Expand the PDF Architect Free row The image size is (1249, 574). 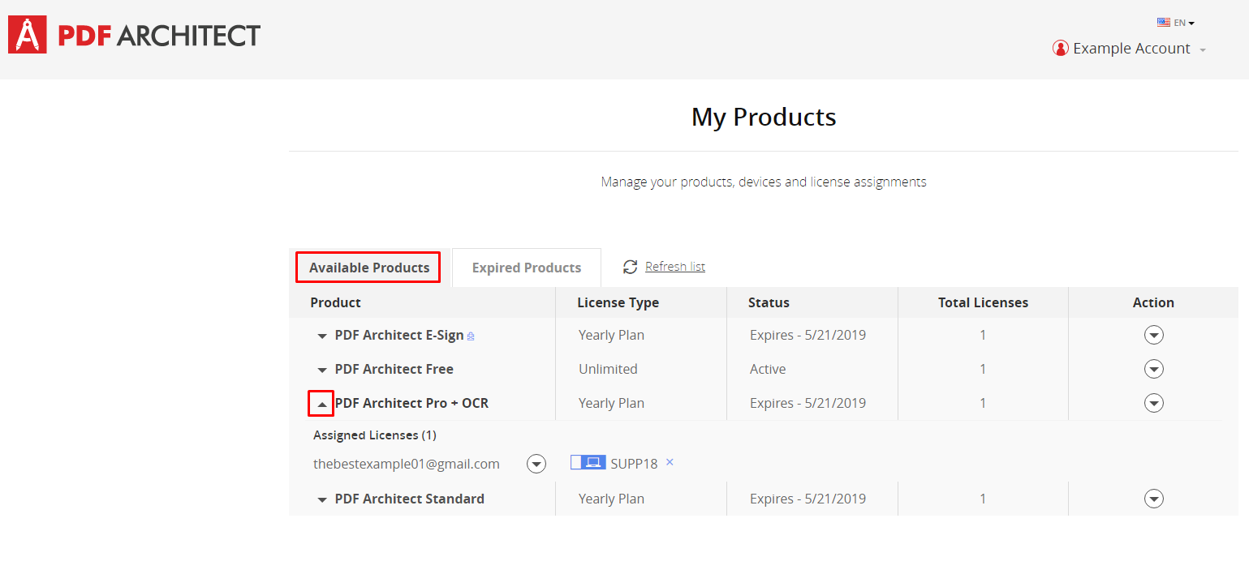(x=322, y=370)
